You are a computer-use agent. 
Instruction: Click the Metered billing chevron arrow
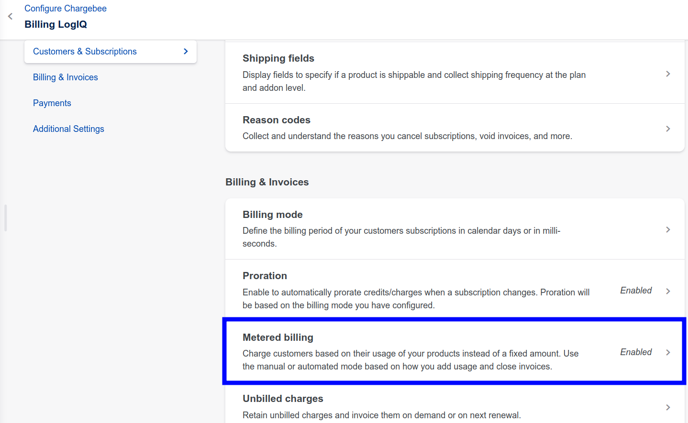668,352
